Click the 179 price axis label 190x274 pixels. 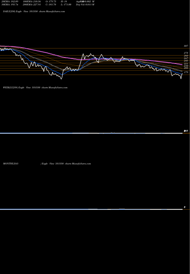pyautogui.click(x=186, y=72)
